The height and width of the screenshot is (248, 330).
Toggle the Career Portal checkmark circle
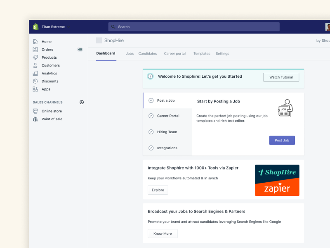point(151,116)
